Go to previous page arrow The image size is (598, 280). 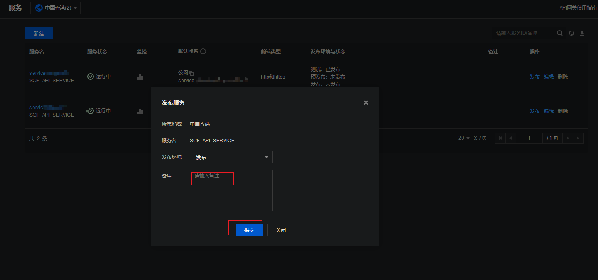(511, 138)
